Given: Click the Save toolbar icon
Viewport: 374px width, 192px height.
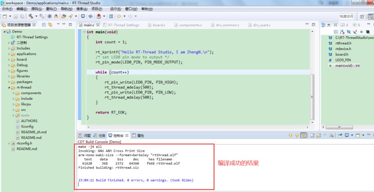Looking at the screenshot, I should (x=16, y=16).
